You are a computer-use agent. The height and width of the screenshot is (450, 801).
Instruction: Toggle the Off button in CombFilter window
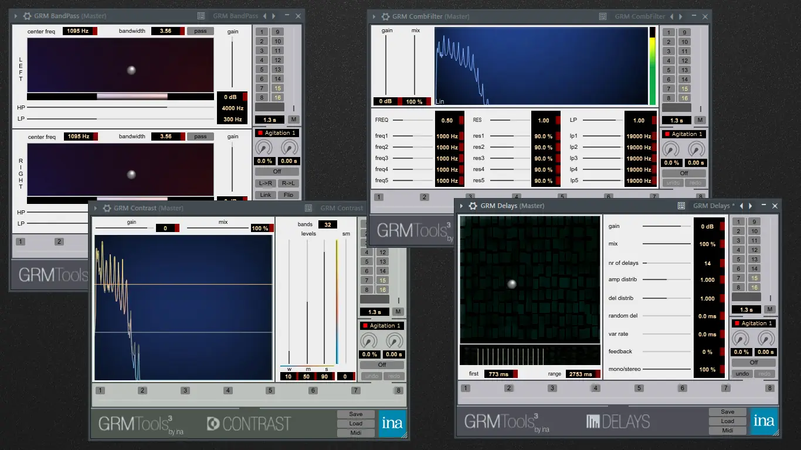click(x=684, y=173)
